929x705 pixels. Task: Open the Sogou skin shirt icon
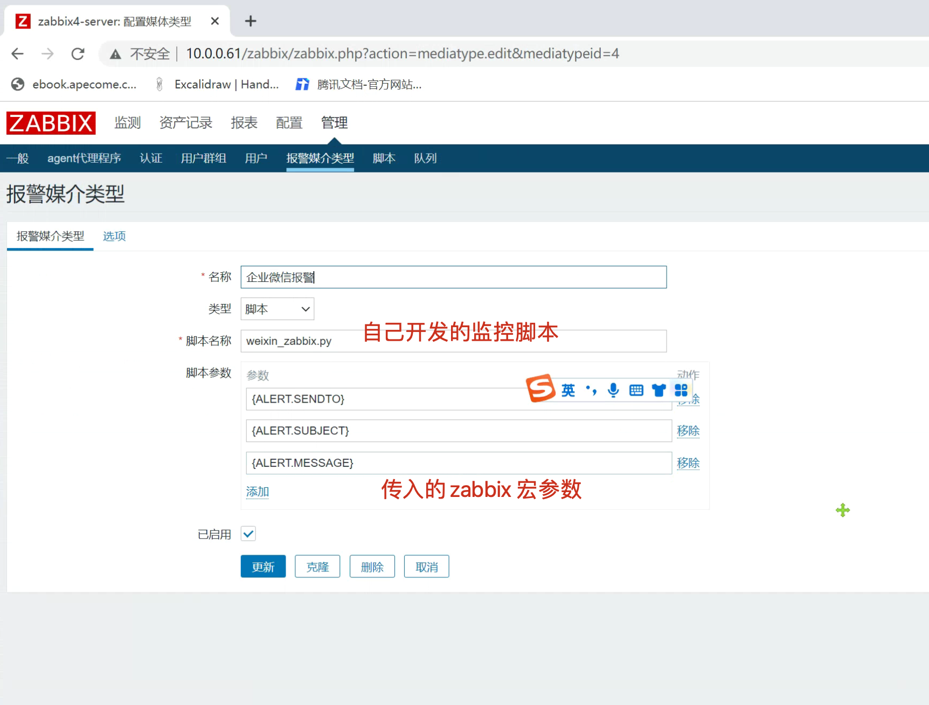click(658, 390)
